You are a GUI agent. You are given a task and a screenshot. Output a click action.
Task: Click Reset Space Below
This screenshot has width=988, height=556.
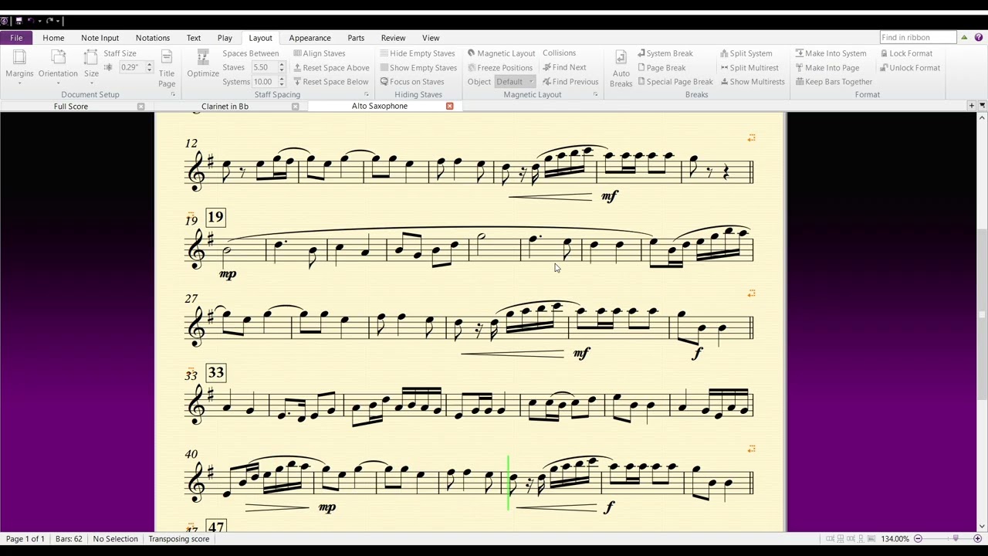point(330,81)
